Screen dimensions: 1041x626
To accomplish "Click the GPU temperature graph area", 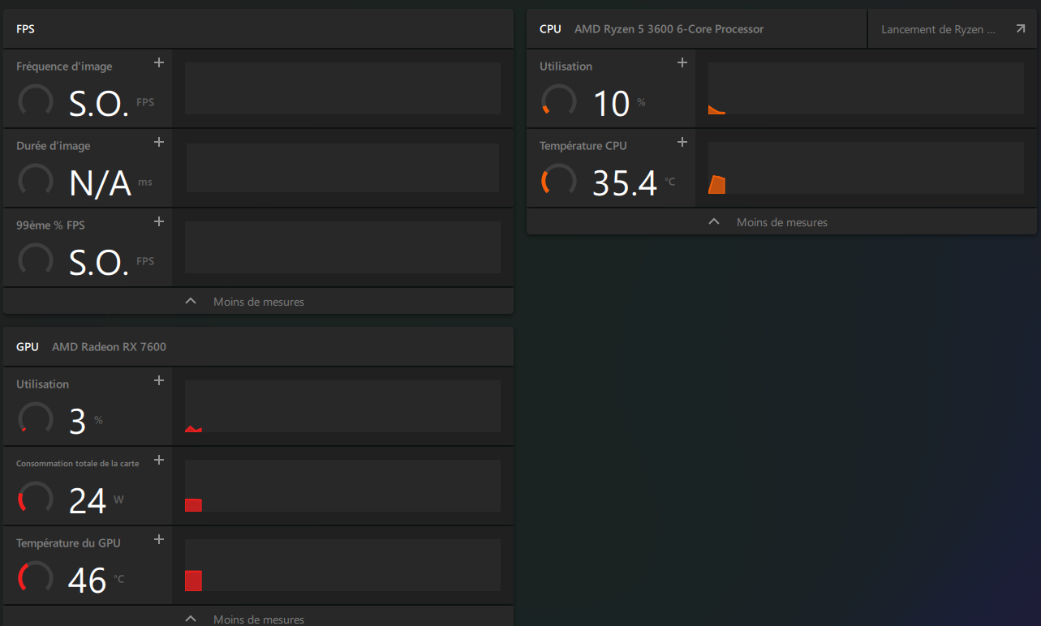I will click(342, 565).
